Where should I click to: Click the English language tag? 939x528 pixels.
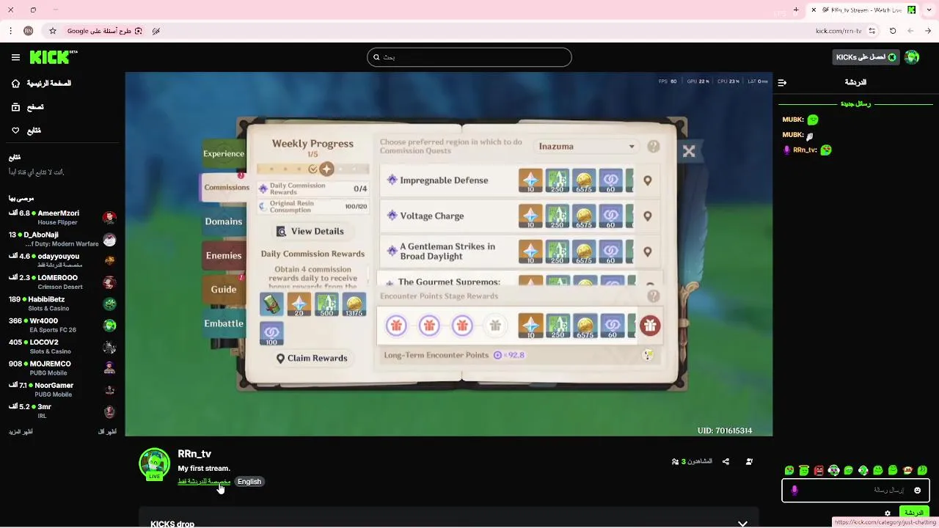point(249,482)
